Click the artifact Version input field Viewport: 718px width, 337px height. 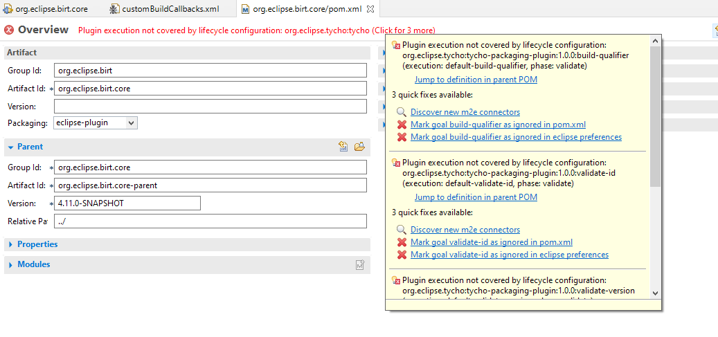[x=210, y=106]
